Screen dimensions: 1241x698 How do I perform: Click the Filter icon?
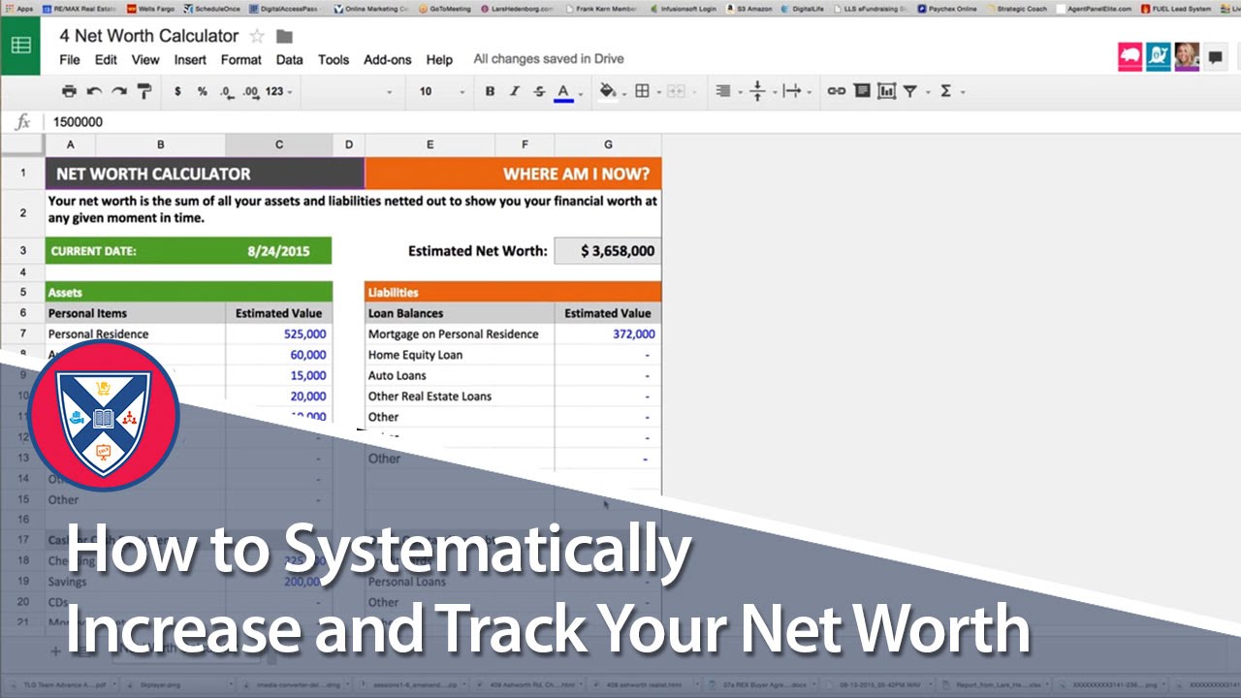coord(910,91)
